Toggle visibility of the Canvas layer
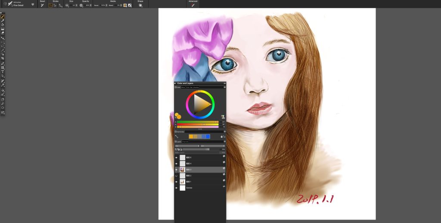Screen dimensions: 441x223 pyautogui.click(x=176, y=188)
